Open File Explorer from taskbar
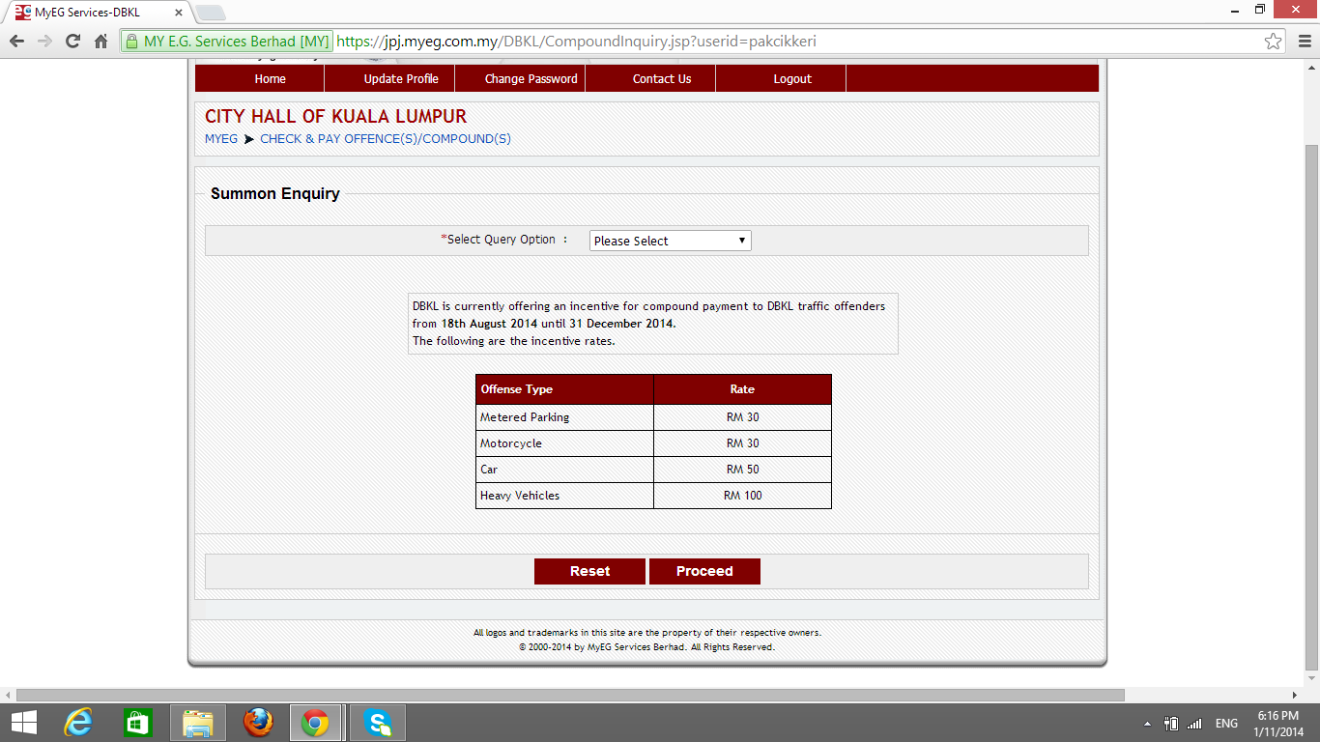This screenshot has width=1320, height=742. point(198,723)
